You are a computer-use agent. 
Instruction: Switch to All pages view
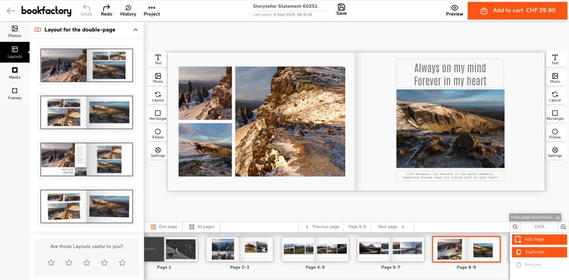pyautogui.click(x=202, y=227)
